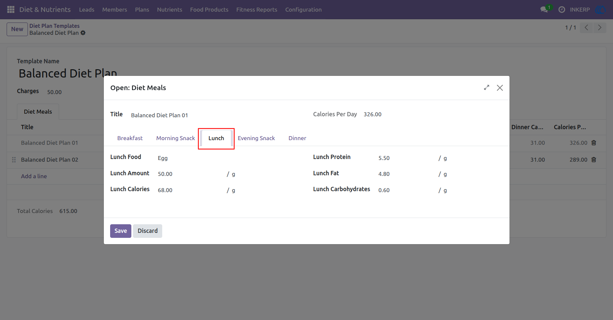Switch to the Dinner tab
Screen dimensions: 613x320
[x=297, y=138]
